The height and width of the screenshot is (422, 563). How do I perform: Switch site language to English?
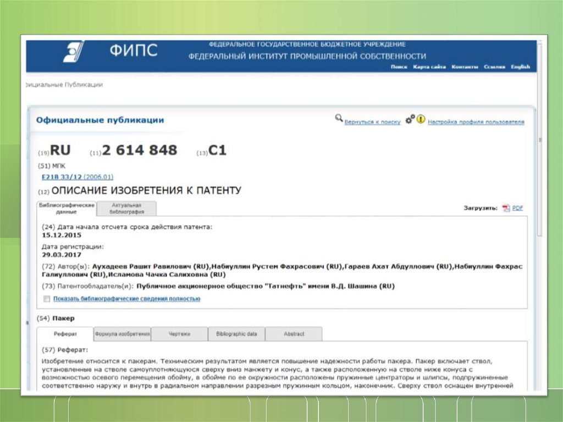pyautogui.click(x=520, y=67)
